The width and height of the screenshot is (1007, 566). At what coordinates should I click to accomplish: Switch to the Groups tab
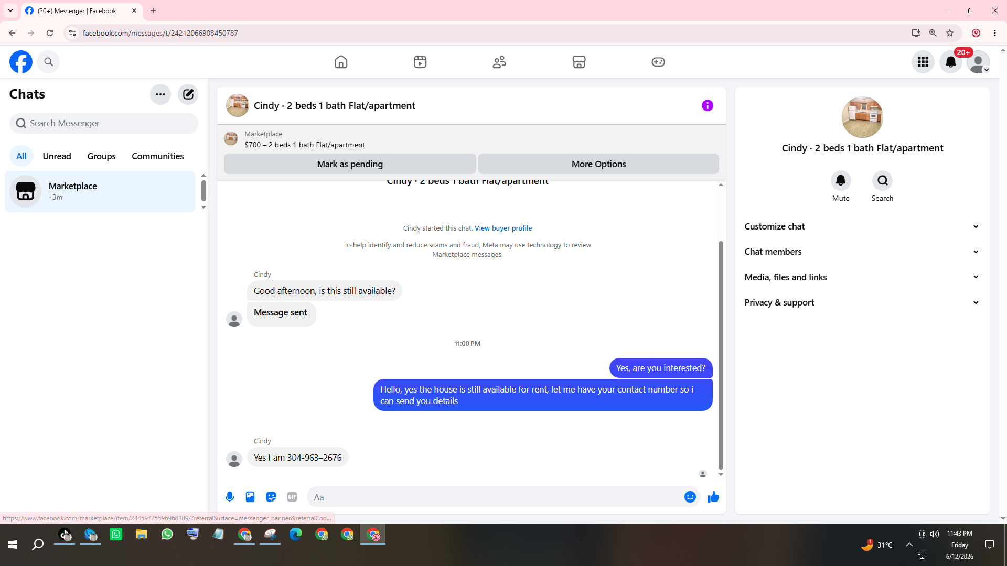[101, 156]
